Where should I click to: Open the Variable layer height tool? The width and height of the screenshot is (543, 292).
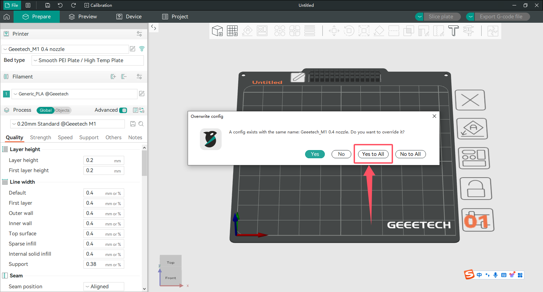[310, 31]
